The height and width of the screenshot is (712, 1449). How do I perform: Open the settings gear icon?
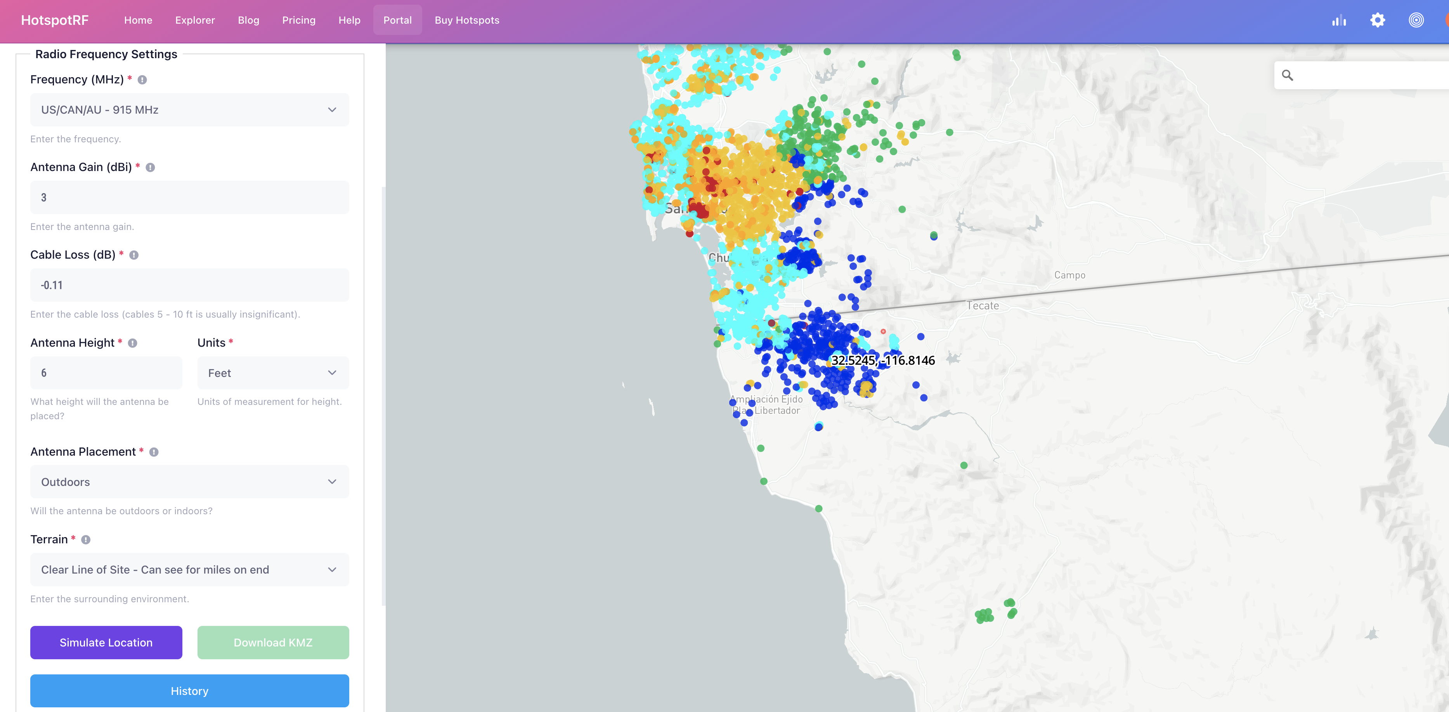(x=1377, y=21)
